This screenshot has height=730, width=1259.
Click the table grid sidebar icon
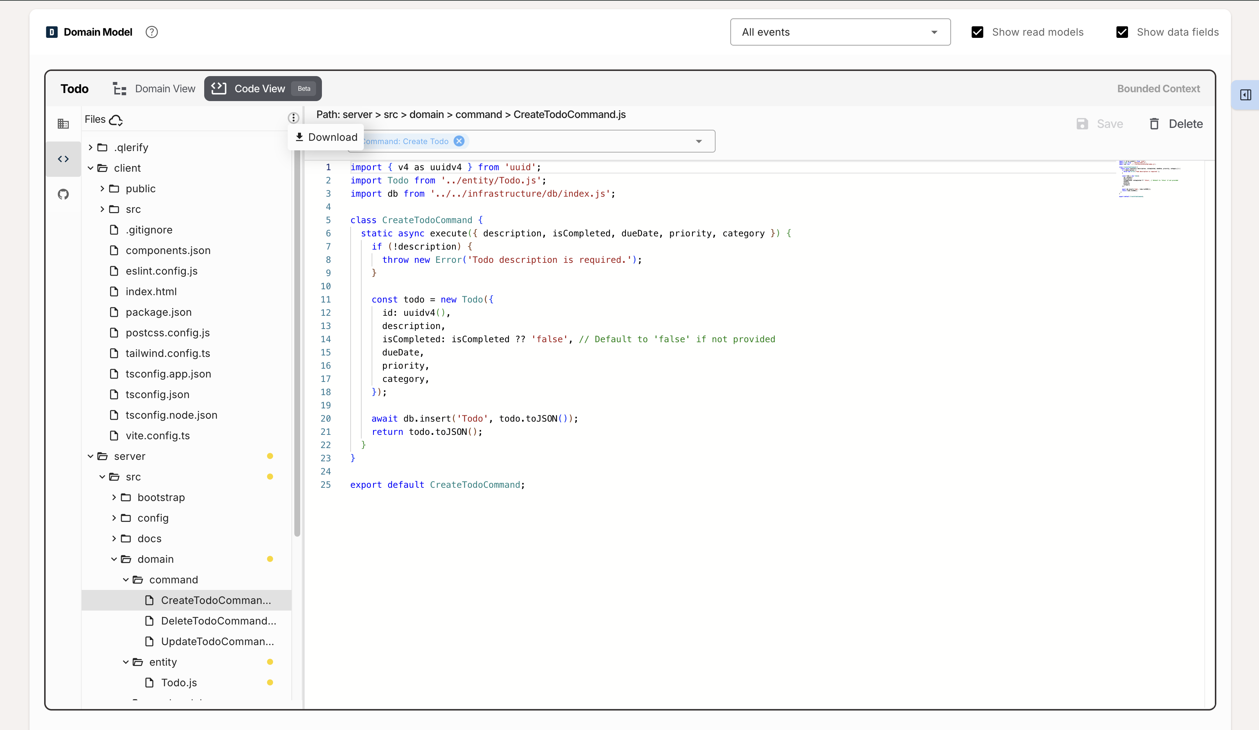tap(63, 124)
